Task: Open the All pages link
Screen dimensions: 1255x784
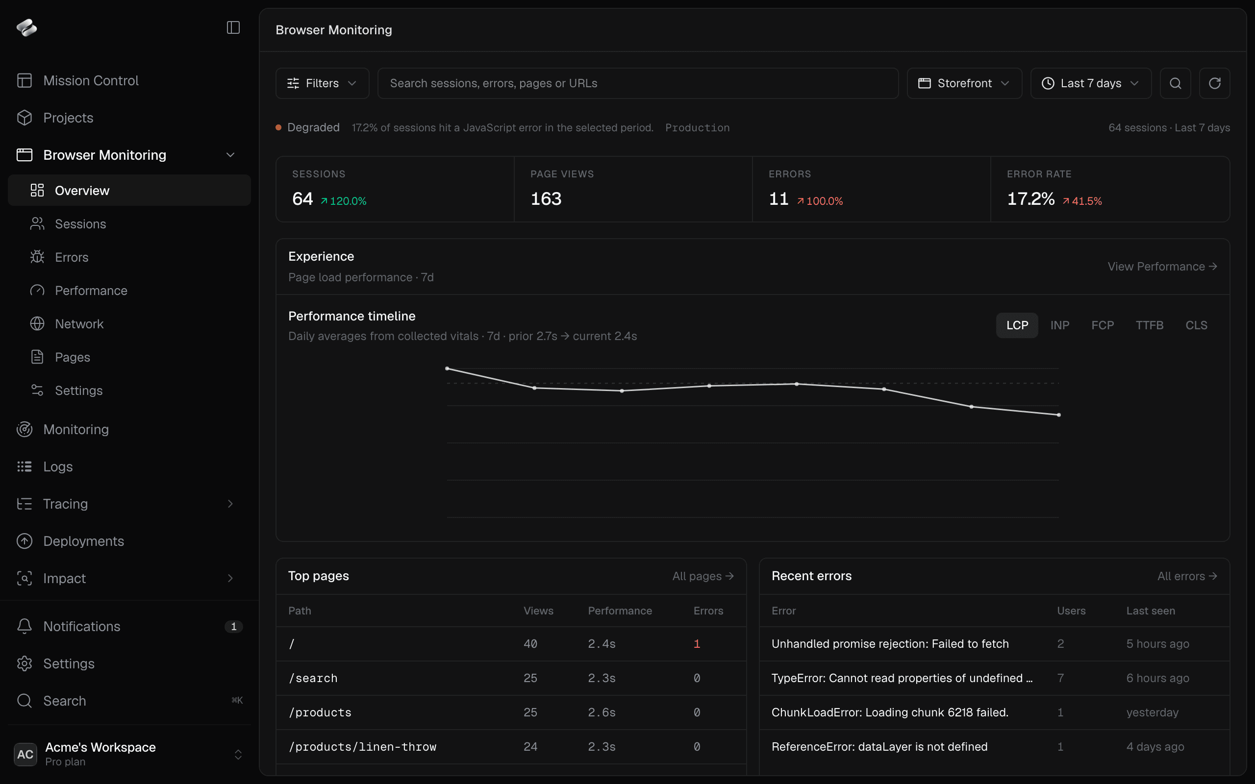Action: 703,576
